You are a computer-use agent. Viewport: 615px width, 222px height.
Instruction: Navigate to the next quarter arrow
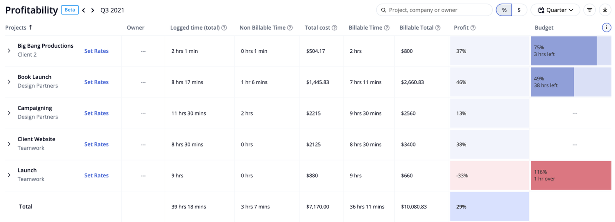point(92,10)
